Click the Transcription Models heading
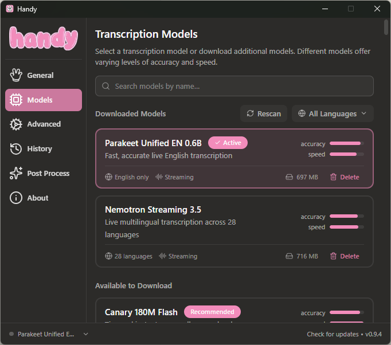 pyautogui.click(x=146, y=34)
